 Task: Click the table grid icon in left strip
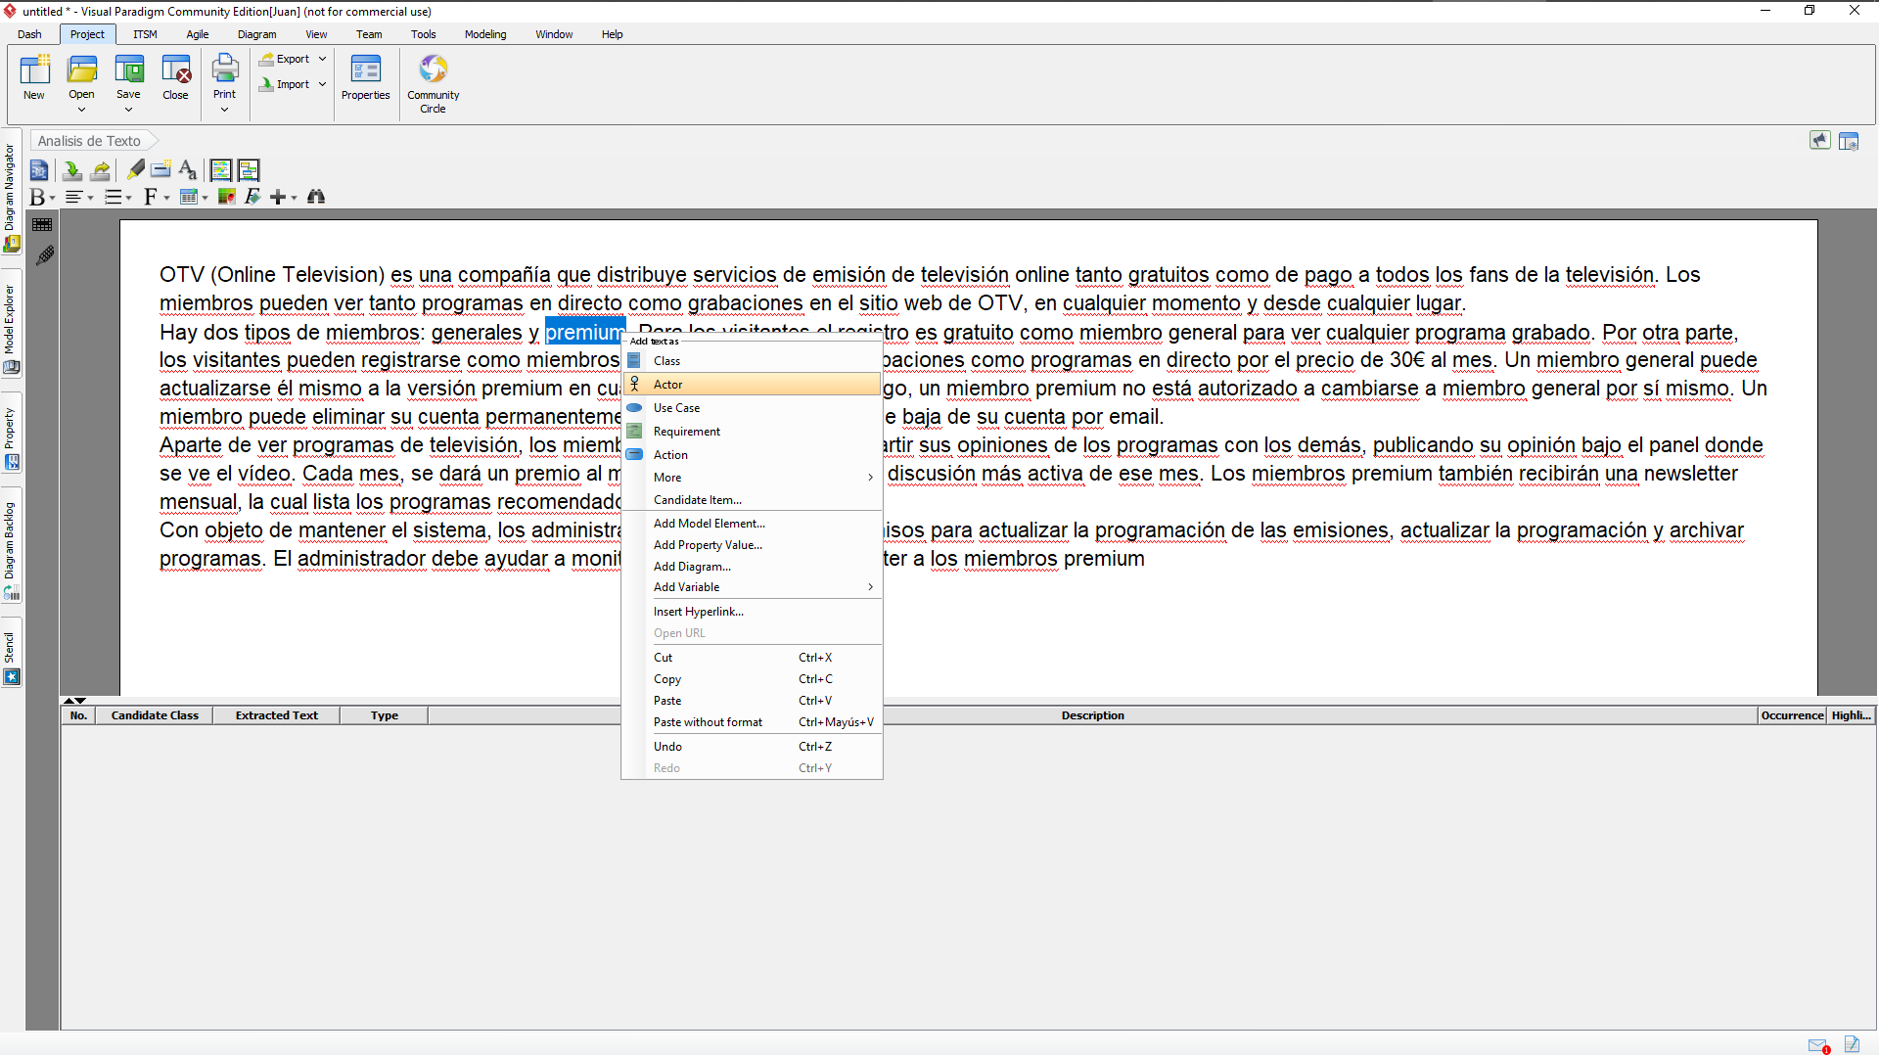coord(42,224)
